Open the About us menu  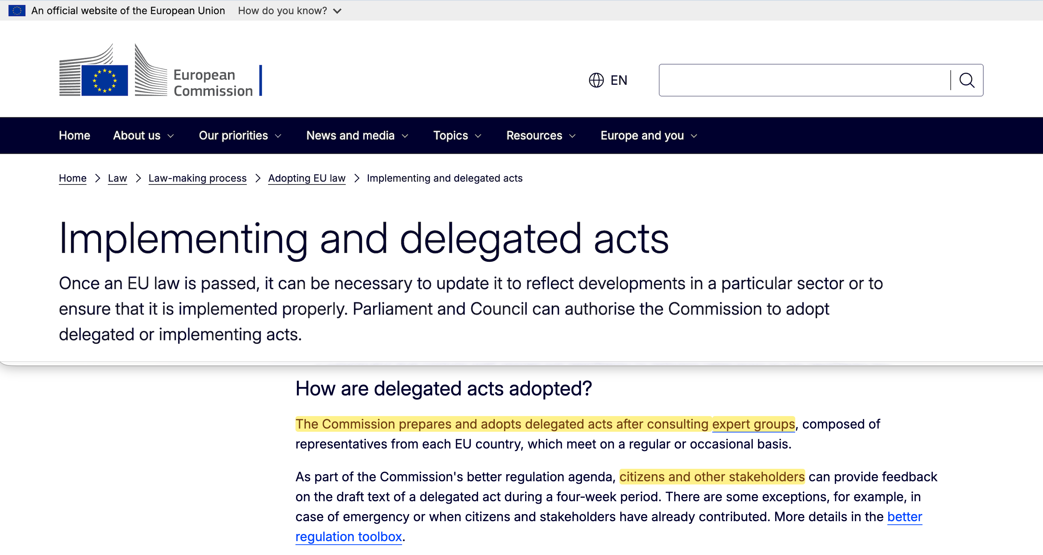click(x=144, y=135)
